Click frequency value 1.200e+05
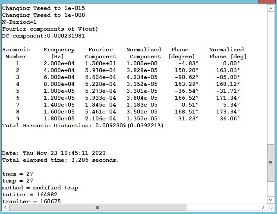Screen dimensions: 277x214 click(x=59, y=98)
